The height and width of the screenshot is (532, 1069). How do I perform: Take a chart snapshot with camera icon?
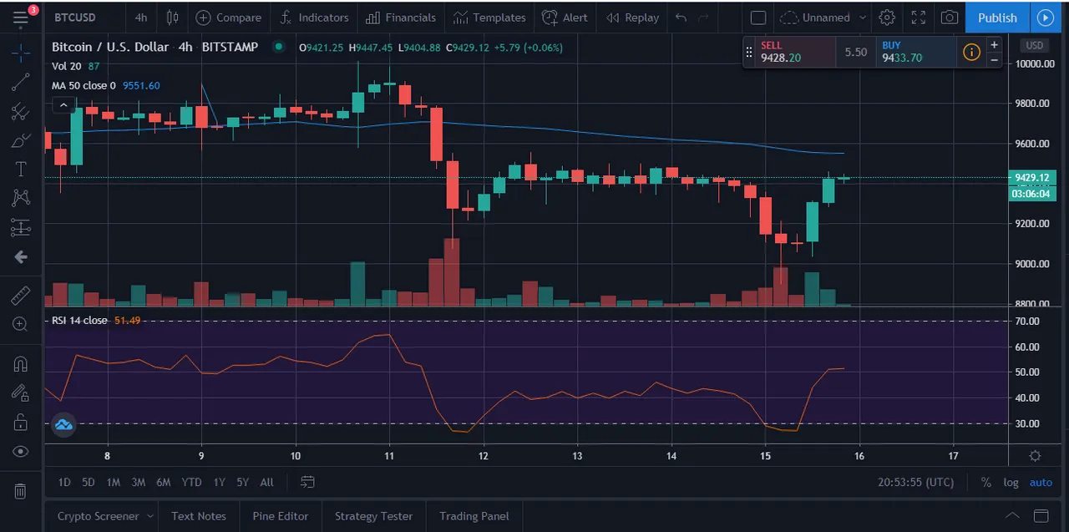coord(950,18)
